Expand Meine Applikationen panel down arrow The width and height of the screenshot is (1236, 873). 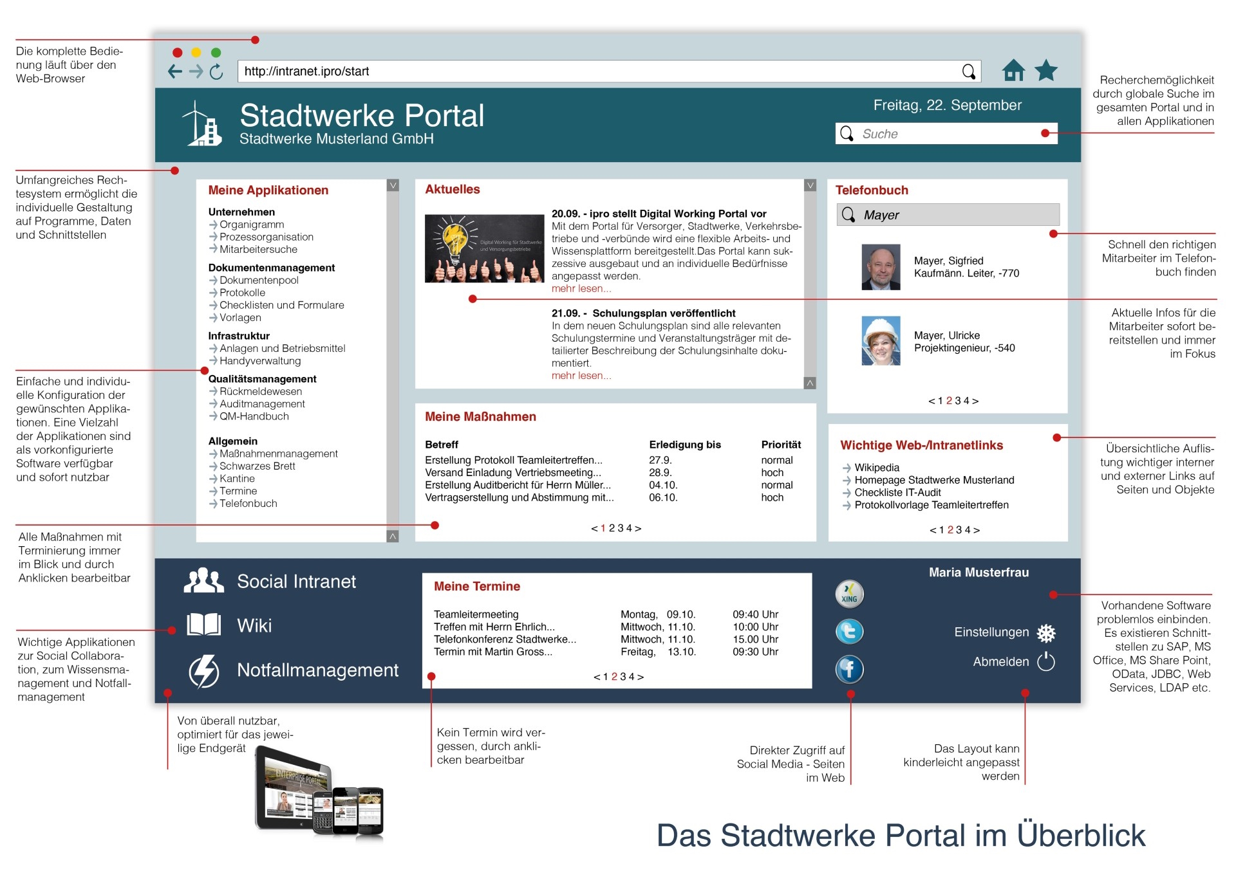[393, 185]
